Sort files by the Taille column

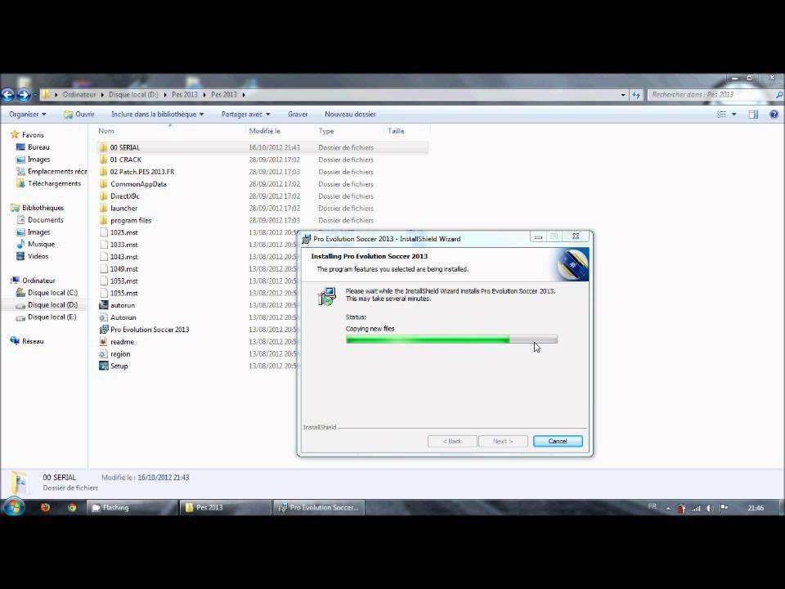(x=406, y=131)
